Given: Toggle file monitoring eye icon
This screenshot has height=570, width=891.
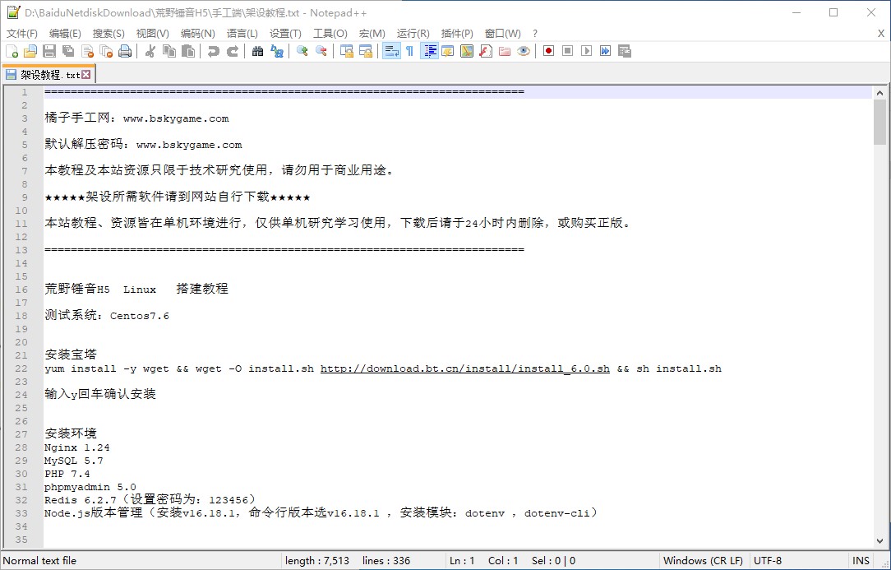Looking at the screenshot, I should (x=524, y=51).
